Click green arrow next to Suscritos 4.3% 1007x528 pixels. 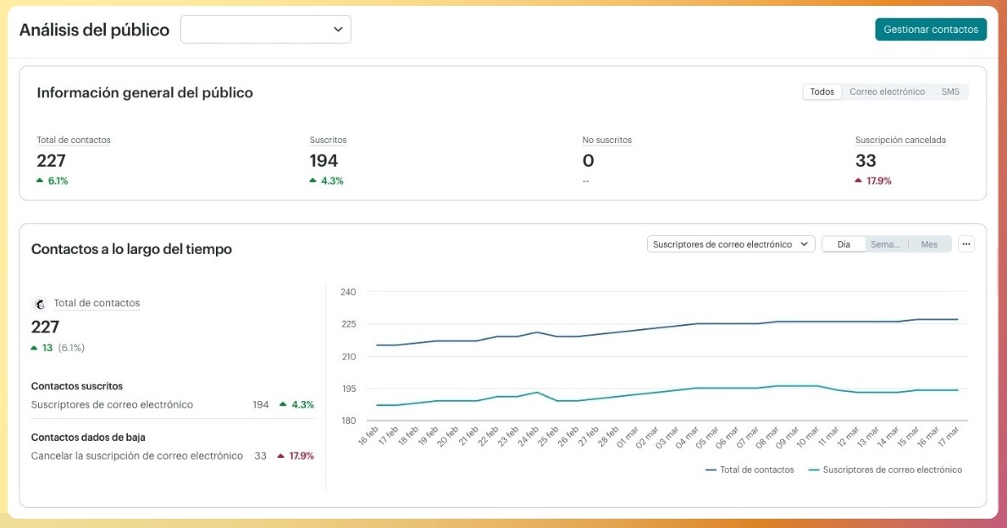313,180
